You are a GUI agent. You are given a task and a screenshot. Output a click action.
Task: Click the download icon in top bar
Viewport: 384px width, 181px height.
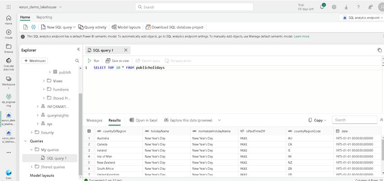[x=346, y=7]
